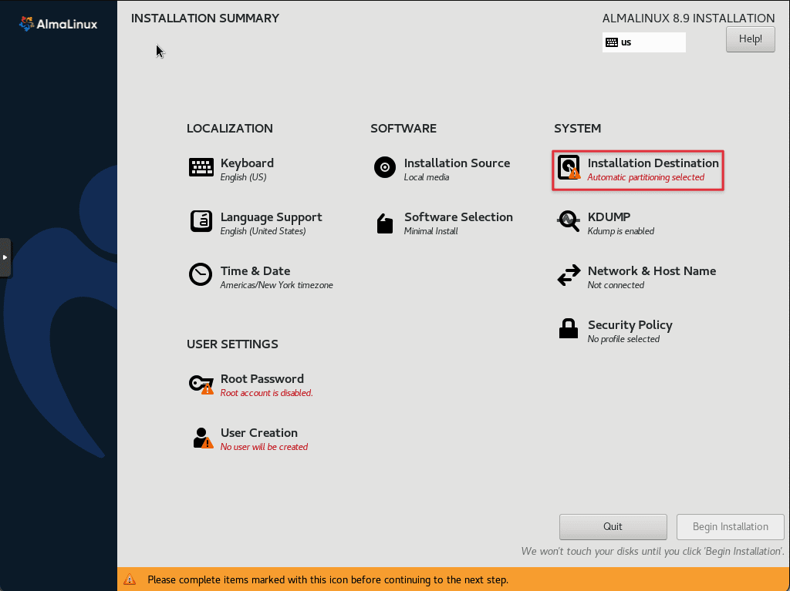Click the Installation Destination disk icon
Viewport: 790px width, 591px height.
(569, 167)
